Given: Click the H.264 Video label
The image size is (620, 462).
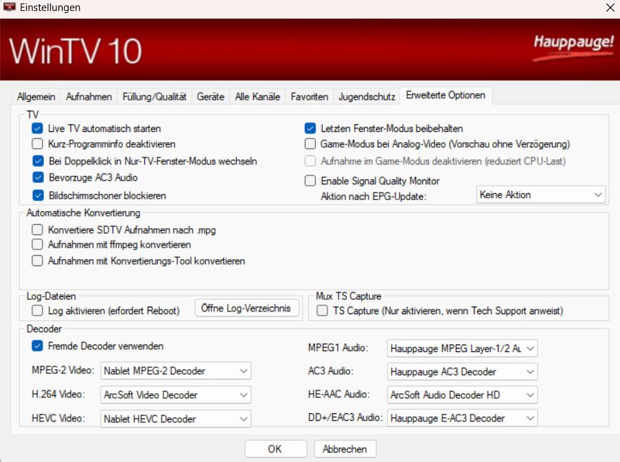Looking at the screenshot, I should click(58, 395).
